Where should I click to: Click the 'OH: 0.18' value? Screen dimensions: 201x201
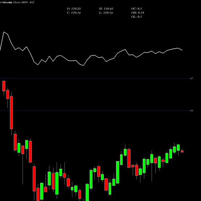pyautogui.click(x=137, y=13)
